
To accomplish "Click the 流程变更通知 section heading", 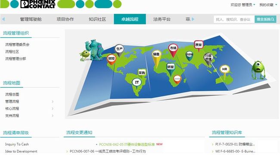I will [x=79, y=133].
